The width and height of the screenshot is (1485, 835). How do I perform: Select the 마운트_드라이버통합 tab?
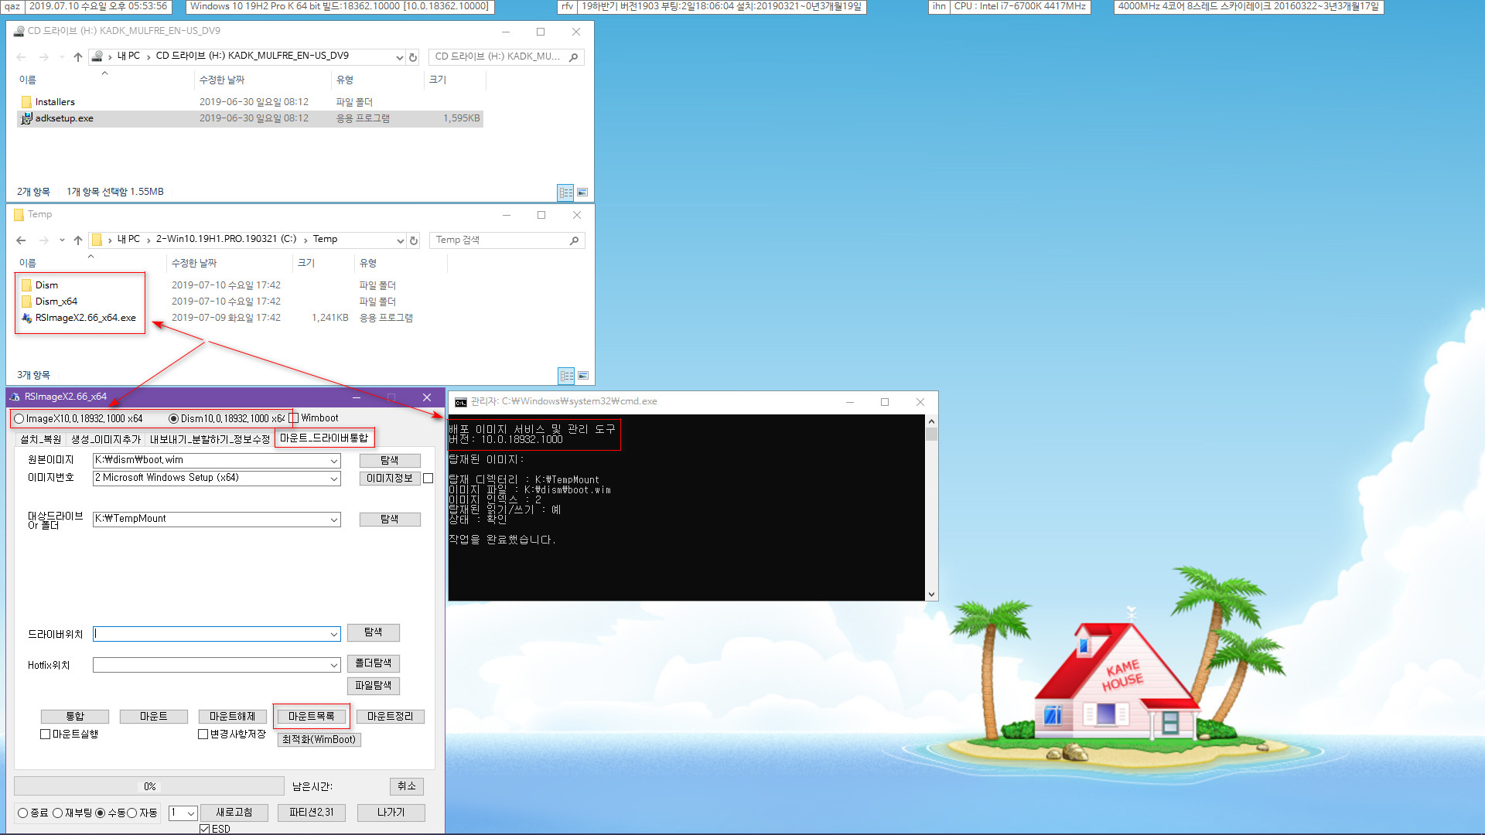[324, 438]
